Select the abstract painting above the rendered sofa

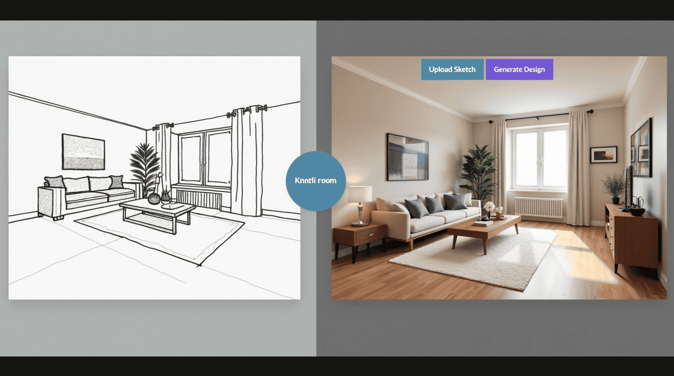point(408,157)
